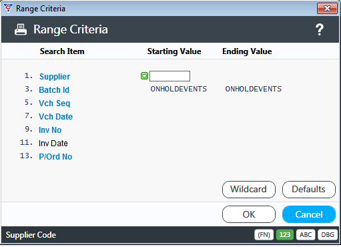Toggle the ABC alpha mode indicator
The height and width of the screenshot is (247, 341).
306,235
